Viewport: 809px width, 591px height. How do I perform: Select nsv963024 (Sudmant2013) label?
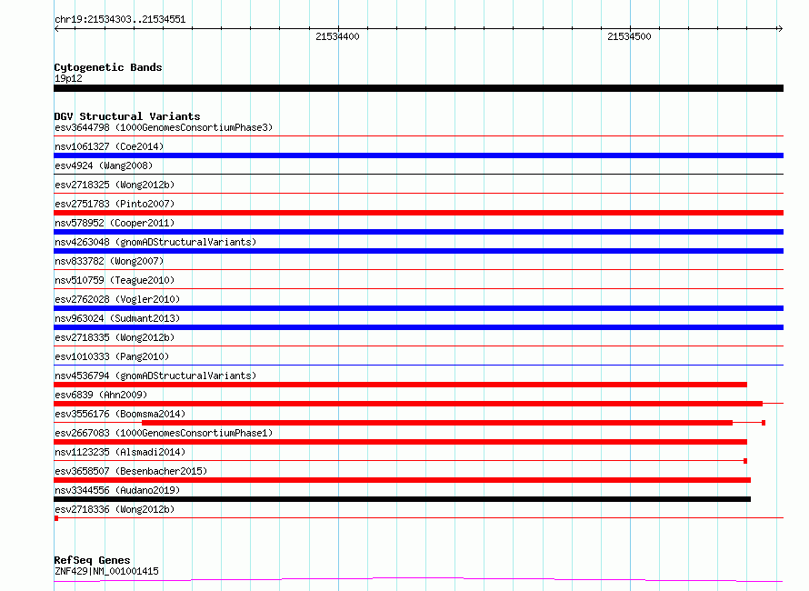coord(117,318)
